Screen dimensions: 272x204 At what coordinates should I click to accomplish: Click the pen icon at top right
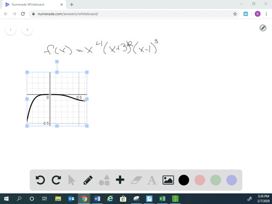[263, 28]
